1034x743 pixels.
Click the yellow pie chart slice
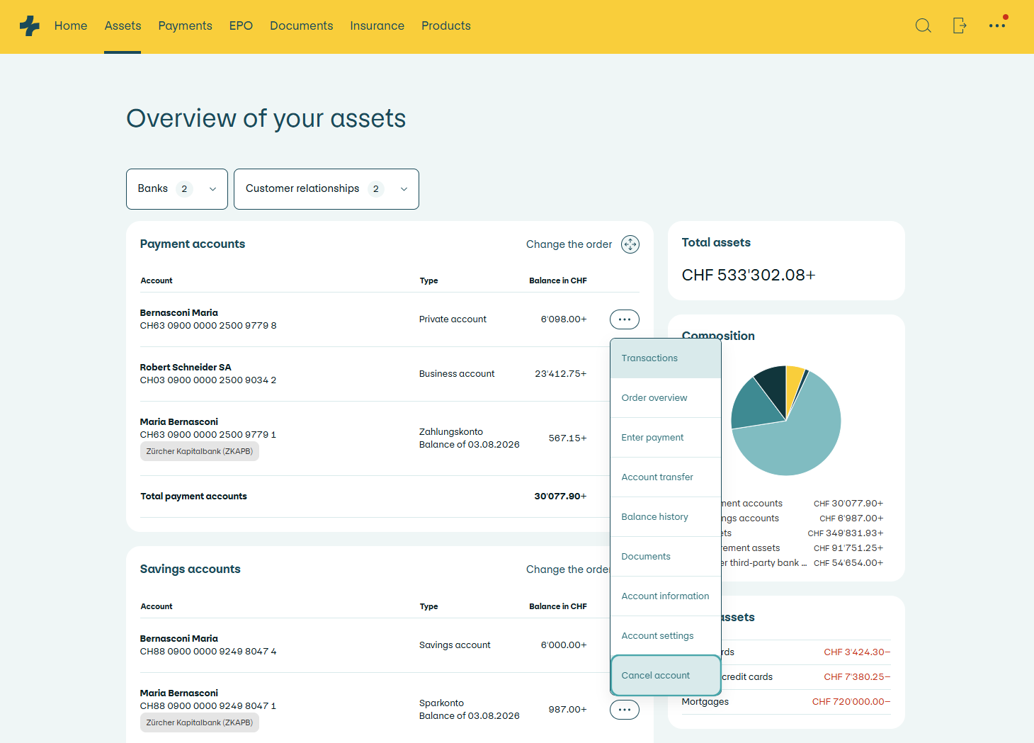pyautogui.click(x=794, y=386)
